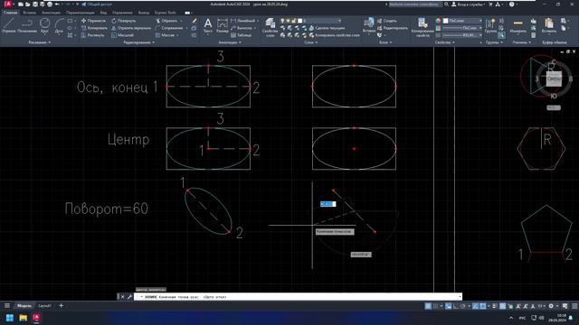Open the ПоСлою linetype dropdown
The height and width of the screenshot is (325, 579).
462,28
